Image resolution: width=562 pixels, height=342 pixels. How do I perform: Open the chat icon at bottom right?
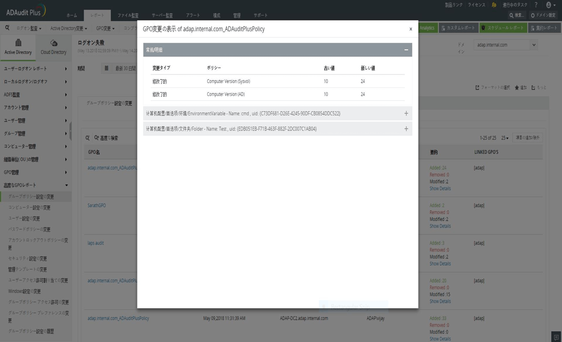(556, 337)
